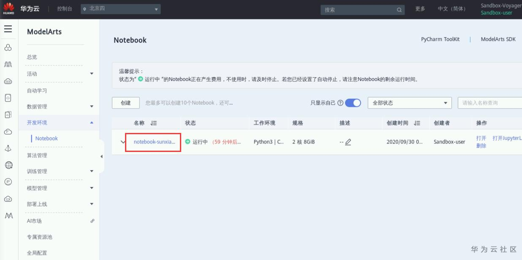Open 自动学习 in sidebar

click(x=37, y=91)
